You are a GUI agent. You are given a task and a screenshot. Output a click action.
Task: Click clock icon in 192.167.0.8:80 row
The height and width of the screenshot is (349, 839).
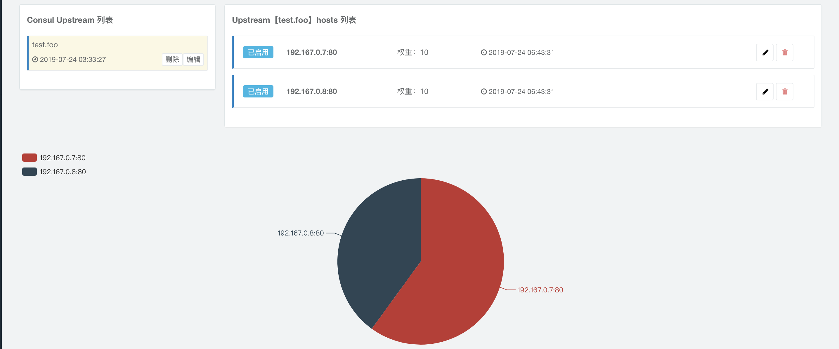[484, 91]
